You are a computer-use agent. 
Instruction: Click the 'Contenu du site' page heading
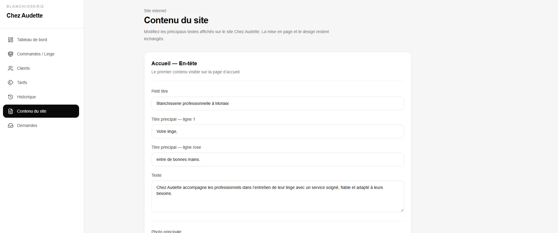pos(176,20)
